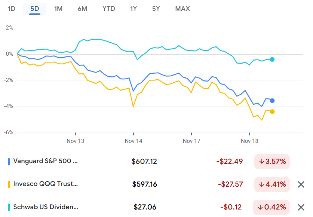This screenshot has height=217, width=313.
Task: Open the 5Y time range
Action: pos(156,9)
